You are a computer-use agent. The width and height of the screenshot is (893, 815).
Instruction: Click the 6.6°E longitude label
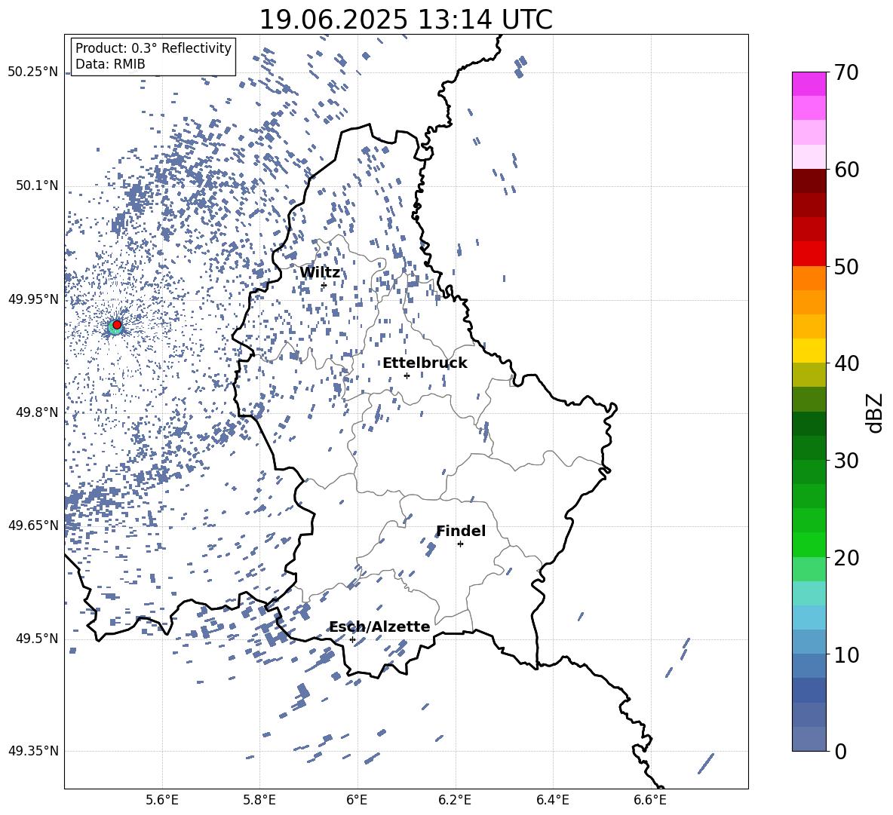pos(650,800)
